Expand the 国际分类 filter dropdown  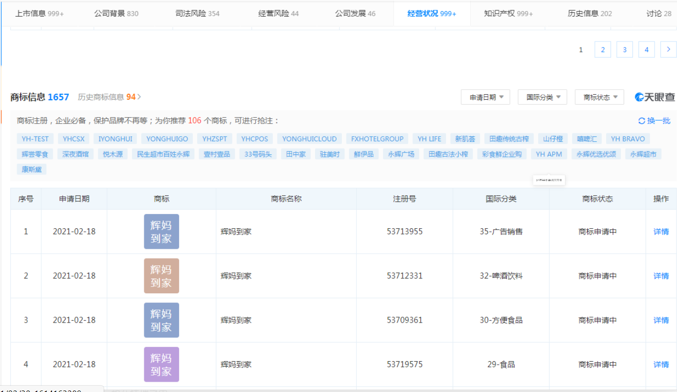point(542,97)
